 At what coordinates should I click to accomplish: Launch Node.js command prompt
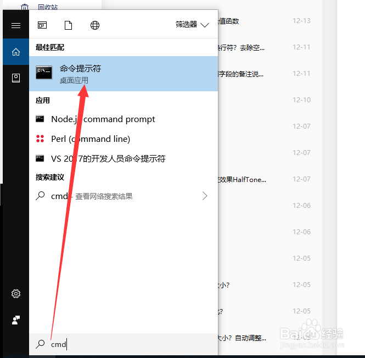tap(123, 119)
